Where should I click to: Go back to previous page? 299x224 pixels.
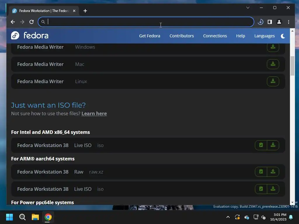tap(13, 22)
